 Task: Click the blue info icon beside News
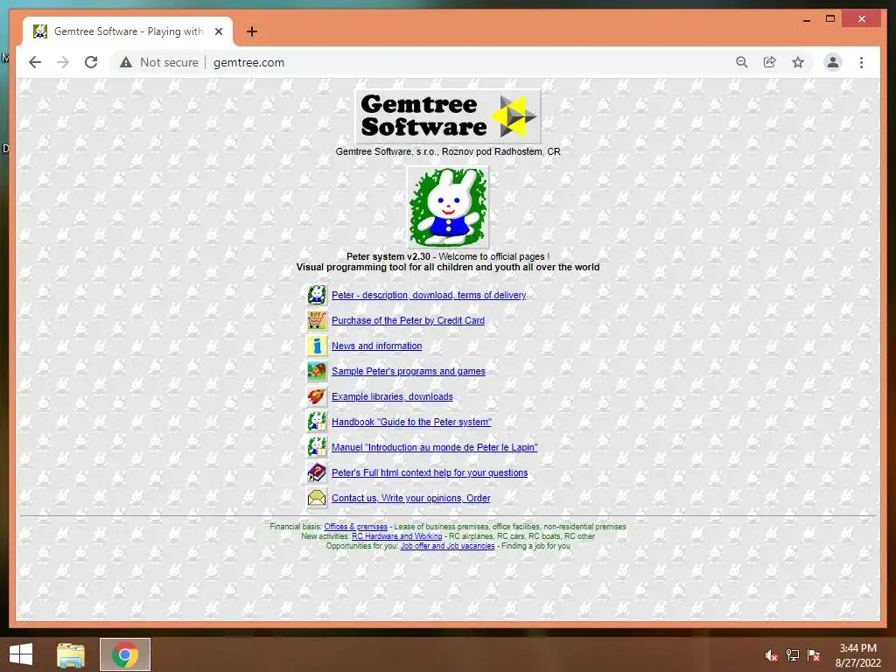pos(317,346)
